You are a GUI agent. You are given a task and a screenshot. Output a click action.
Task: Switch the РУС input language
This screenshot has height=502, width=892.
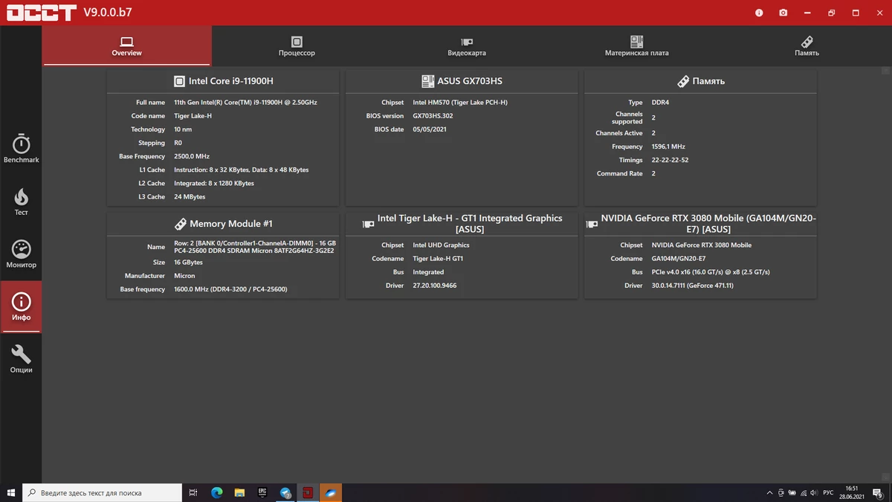[x=827, y=492]
